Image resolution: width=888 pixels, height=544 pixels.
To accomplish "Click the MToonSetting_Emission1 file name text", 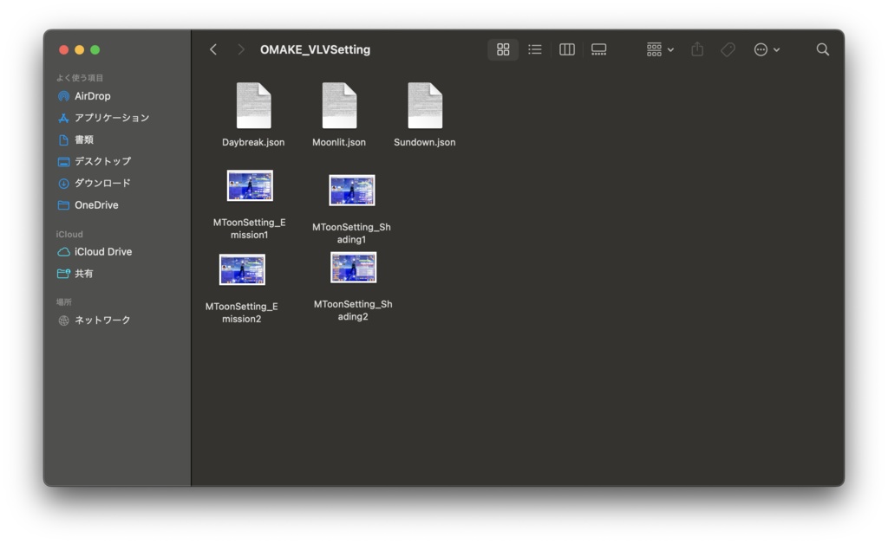I will 249,229.
